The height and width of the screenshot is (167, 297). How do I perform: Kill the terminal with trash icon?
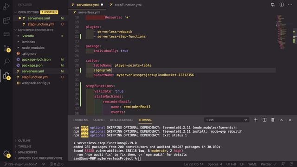(x=273, y=120)
